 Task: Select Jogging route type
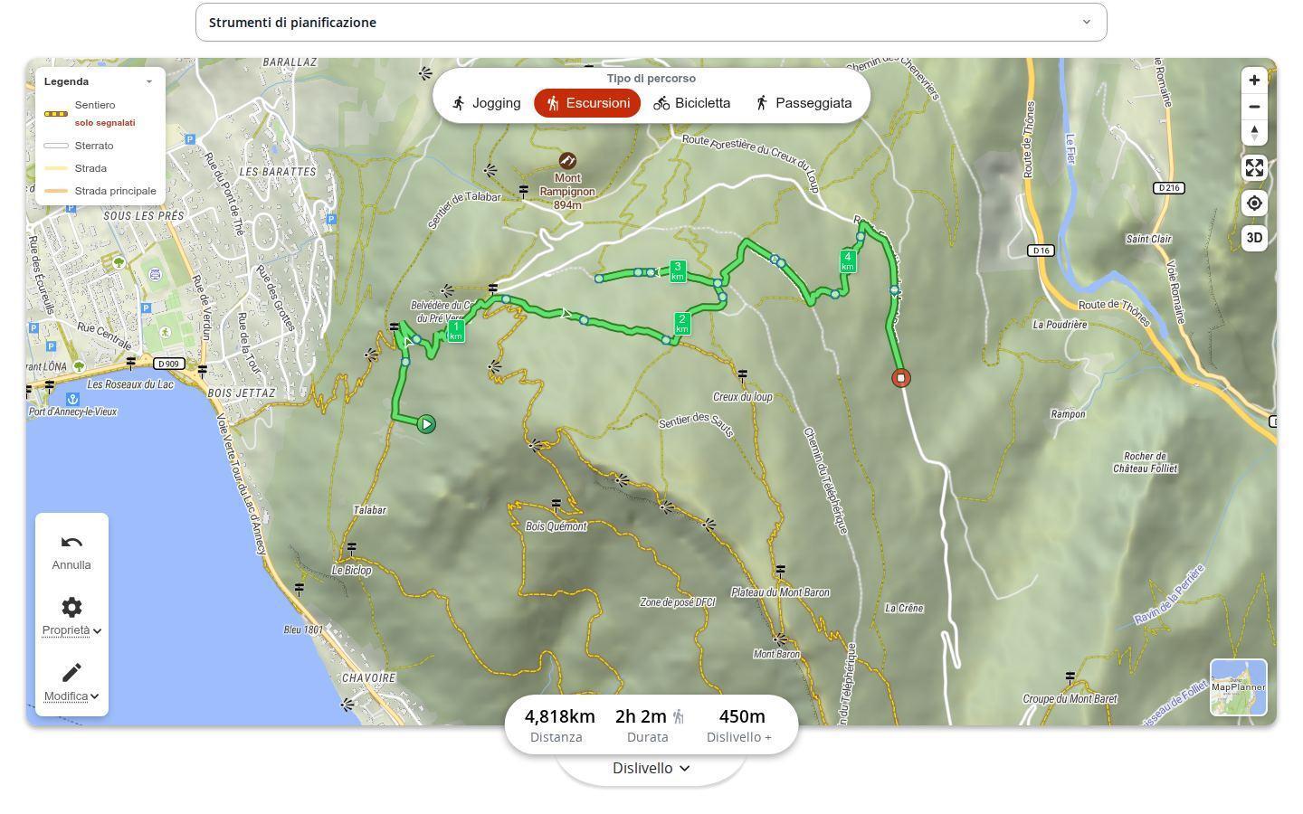click(486, 103)
